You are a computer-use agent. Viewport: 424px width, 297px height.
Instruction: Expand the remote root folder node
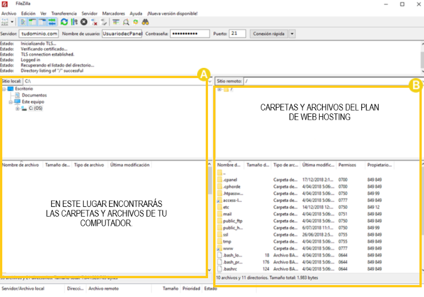point(219,89)
